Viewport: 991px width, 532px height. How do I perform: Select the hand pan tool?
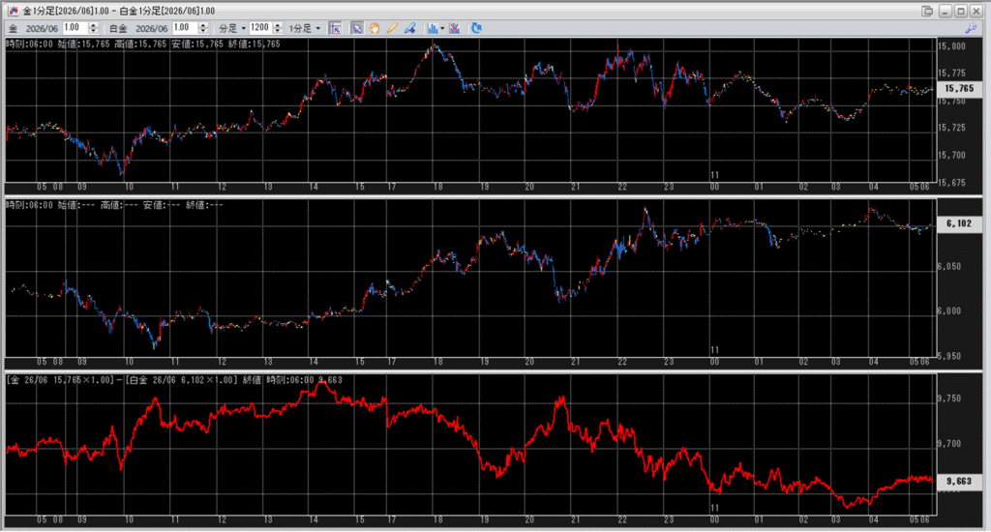tap(375, 28)
